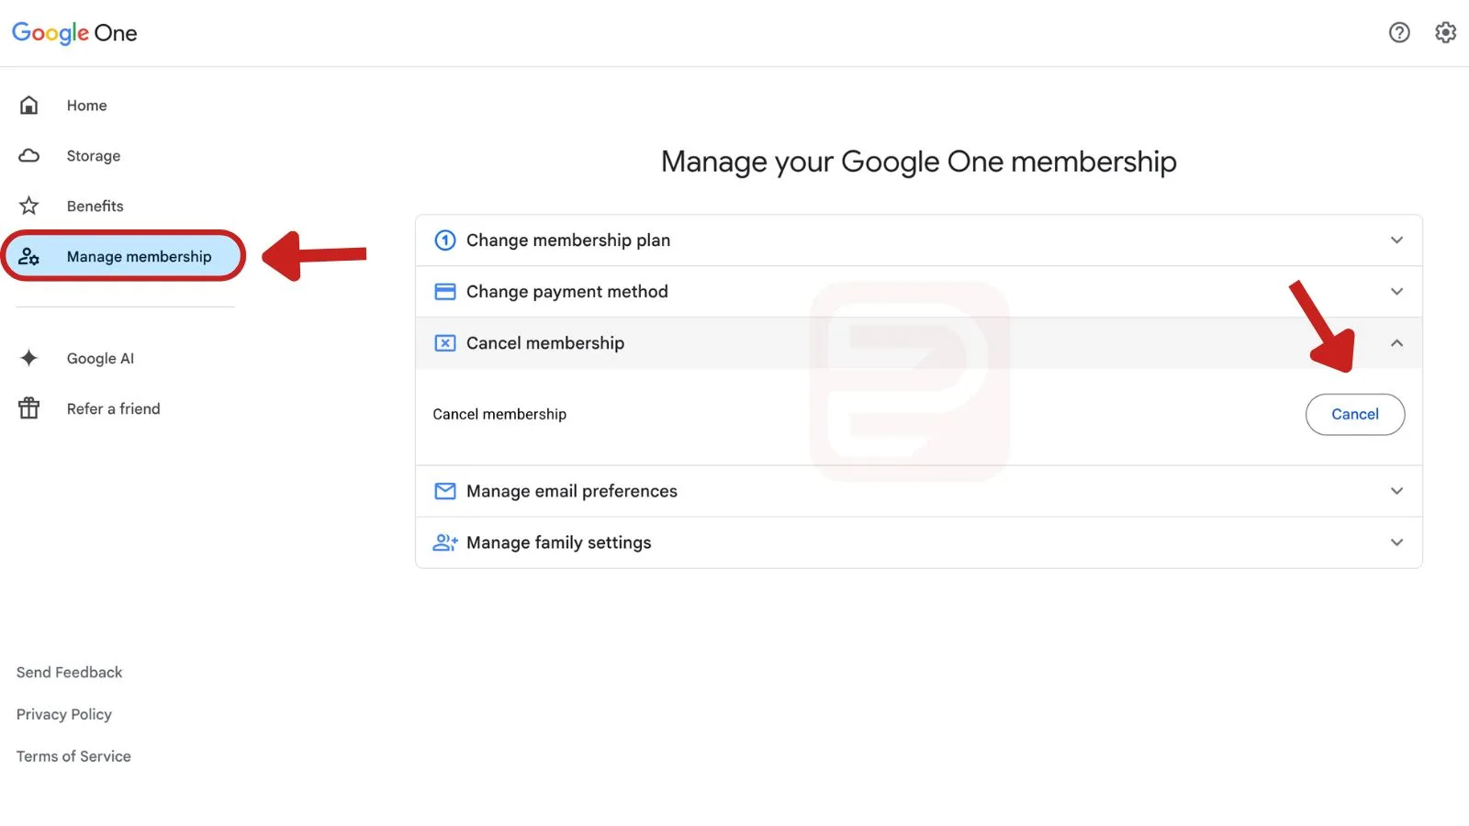The width and height of the screenshot is (1469, 826).
Task: Expand Change payment method section chevron
Action: pyautogui.click(x=1396, y=292)
